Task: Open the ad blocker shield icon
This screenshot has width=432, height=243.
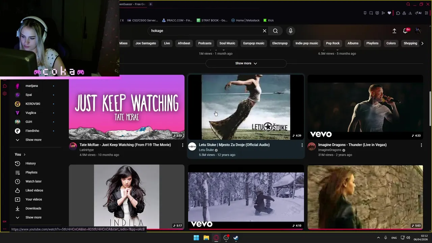Action: (x=377, y=13)
